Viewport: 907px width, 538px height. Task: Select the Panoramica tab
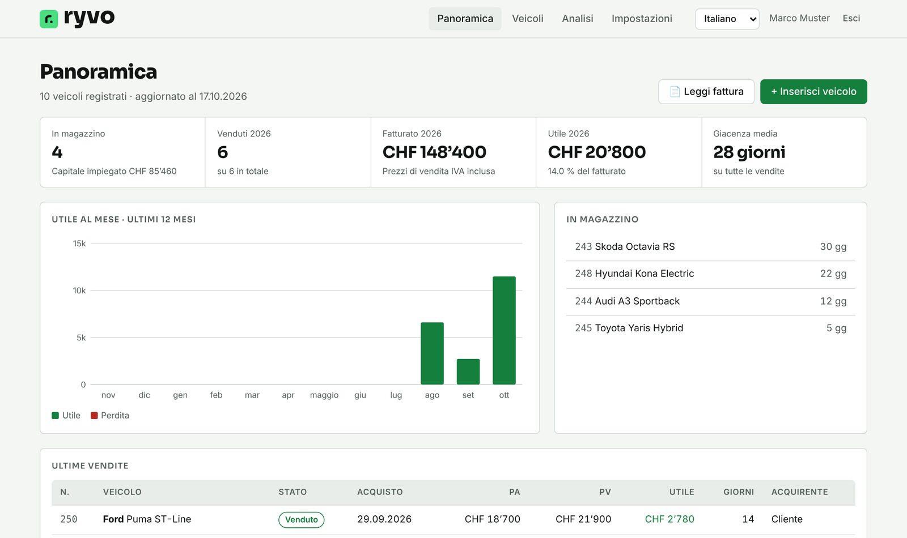pos(465,19)
